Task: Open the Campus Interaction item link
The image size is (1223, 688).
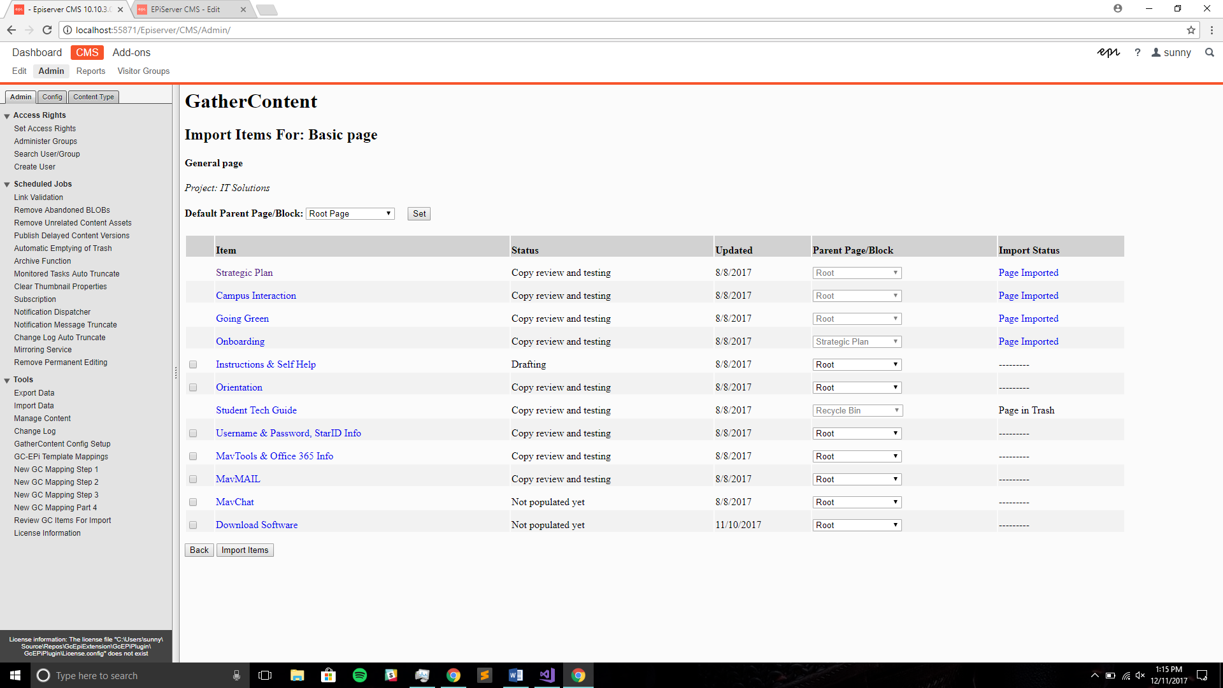Action: click(256, 296)
